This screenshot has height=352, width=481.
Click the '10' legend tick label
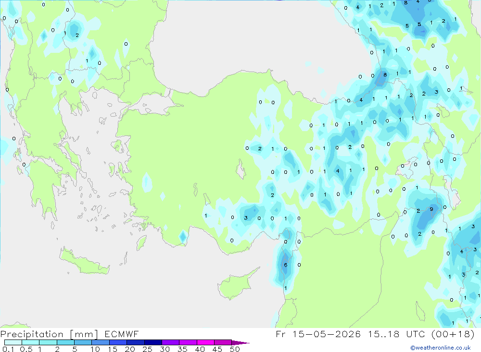95,349
